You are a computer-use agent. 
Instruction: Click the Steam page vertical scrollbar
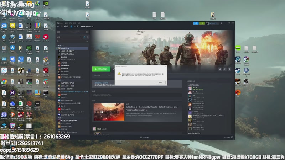coord(234,43)
